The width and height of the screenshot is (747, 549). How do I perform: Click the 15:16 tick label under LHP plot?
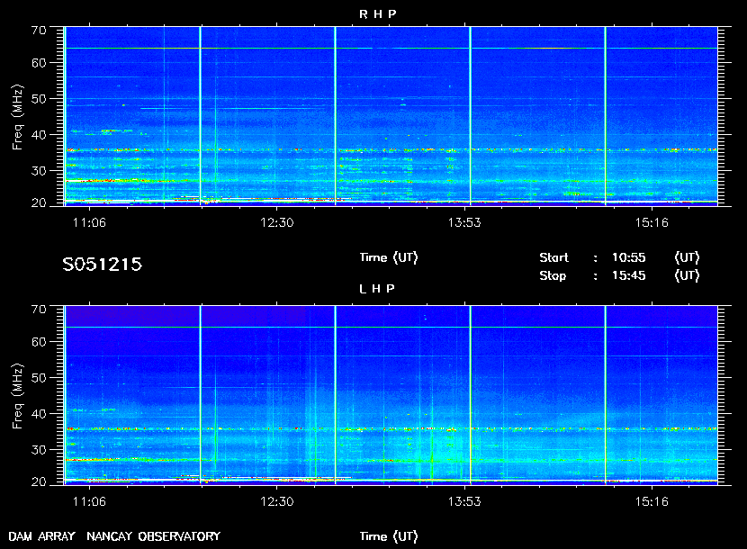pyautogui.click(x=652, y=501)
